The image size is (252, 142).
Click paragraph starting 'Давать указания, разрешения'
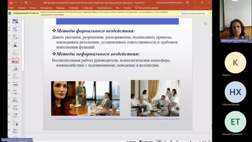point(115,42)
